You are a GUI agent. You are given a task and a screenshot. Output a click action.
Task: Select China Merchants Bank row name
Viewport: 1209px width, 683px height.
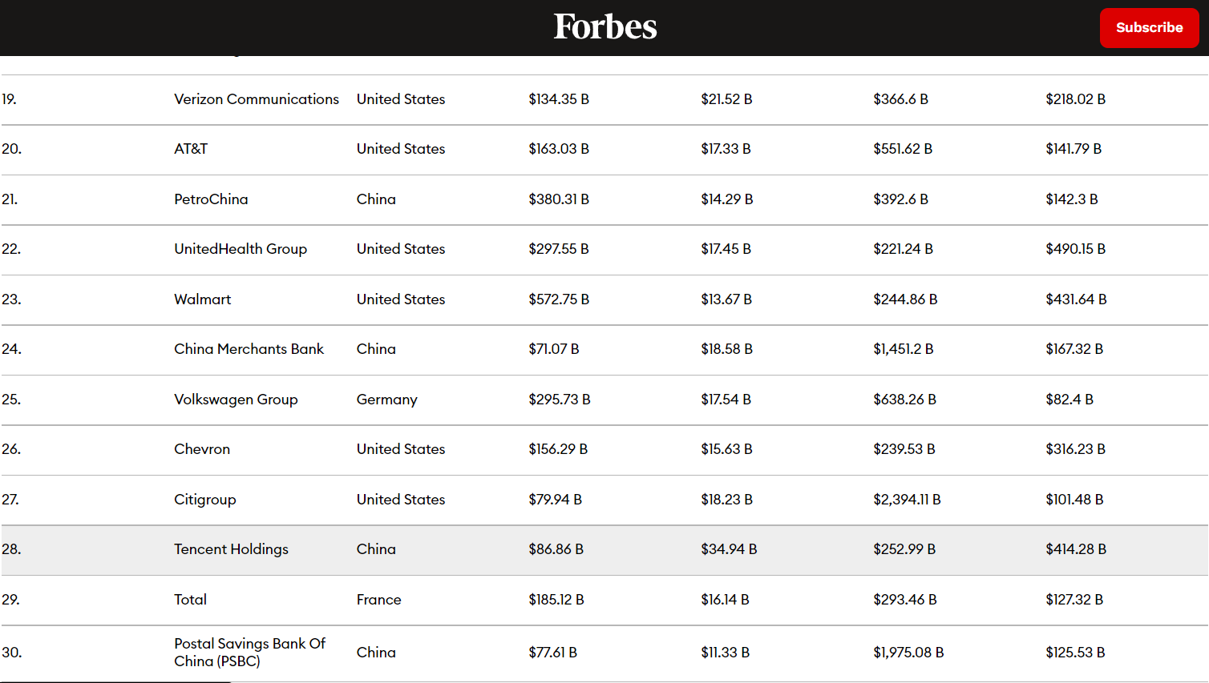pos(249,349)
